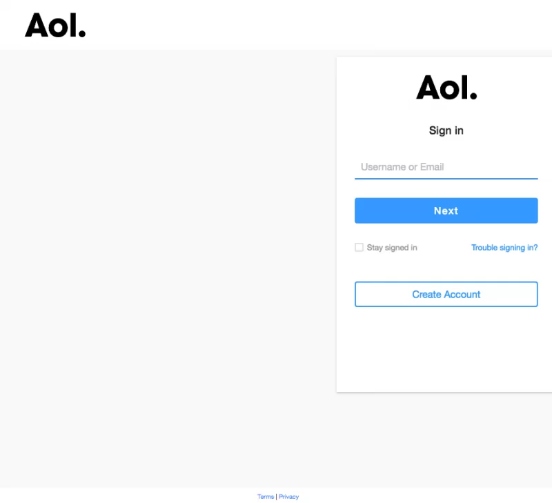This screenshot has width=552, height=503.
Task: Click Privacy at the page bottom
Action: pyautogui.click(x=288, y=496)
